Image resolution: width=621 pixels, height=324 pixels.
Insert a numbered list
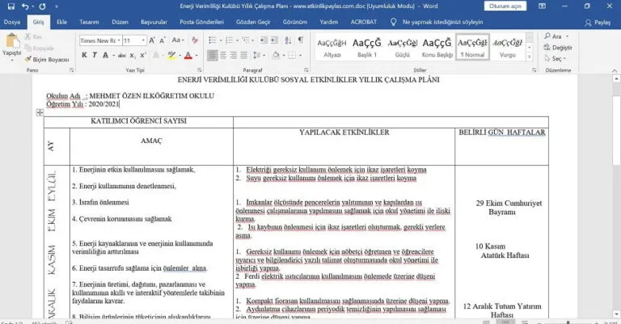pos(230,40)
